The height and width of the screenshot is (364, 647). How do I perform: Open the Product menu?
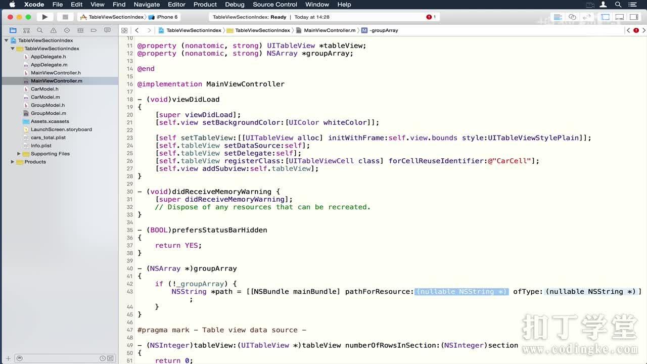coord(205,5)
